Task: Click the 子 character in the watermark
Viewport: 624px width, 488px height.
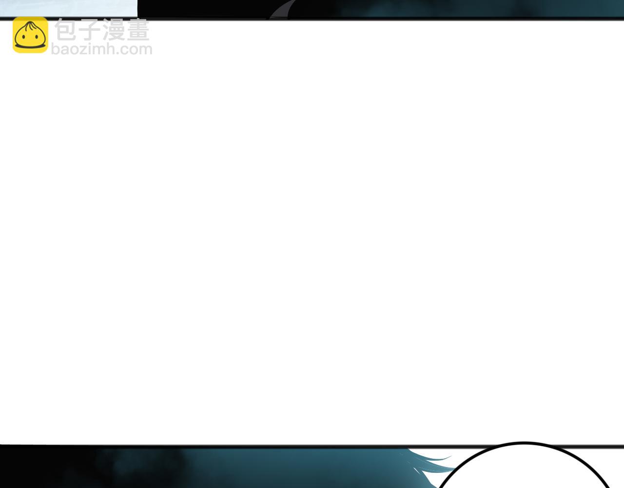Action: tap(90, 30)
